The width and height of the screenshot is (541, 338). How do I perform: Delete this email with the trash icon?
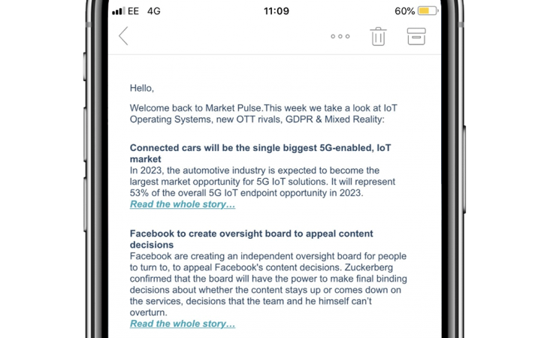click(x=378, y=35)
